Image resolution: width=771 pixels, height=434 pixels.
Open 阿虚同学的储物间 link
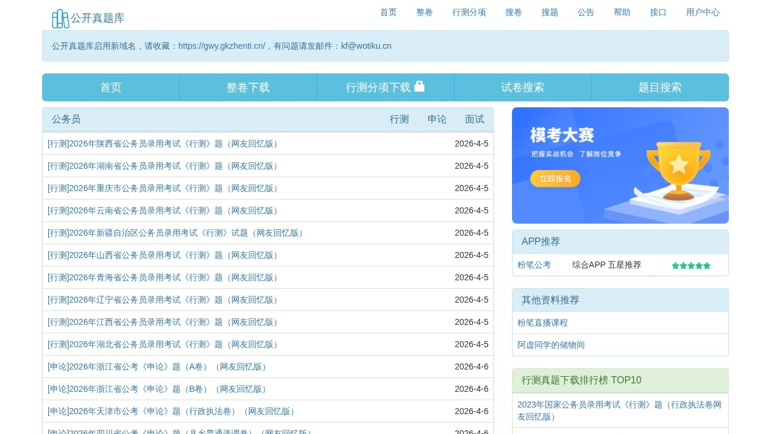551,345
